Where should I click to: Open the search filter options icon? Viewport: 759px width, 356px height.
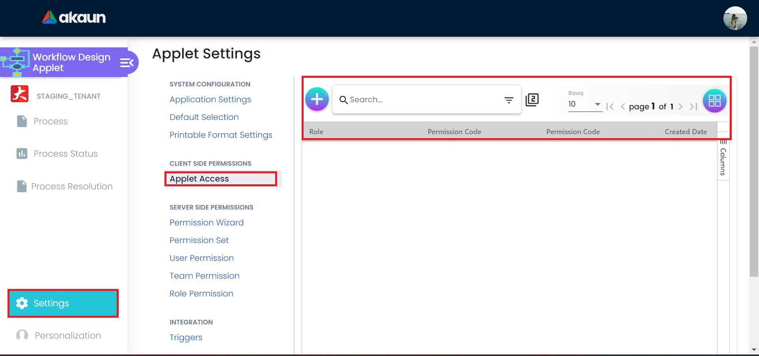[x=509, y=100]
